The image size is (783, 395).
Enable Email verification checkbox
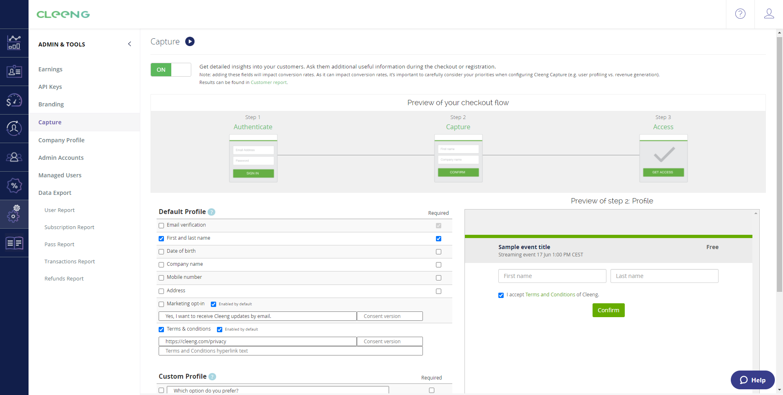pos(161,225)
